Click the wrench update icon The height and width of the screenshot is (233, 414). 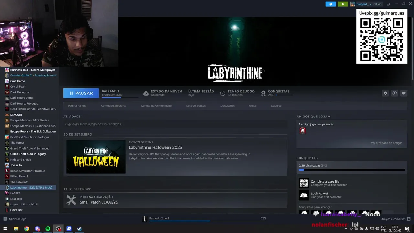(x=71, y=200)
